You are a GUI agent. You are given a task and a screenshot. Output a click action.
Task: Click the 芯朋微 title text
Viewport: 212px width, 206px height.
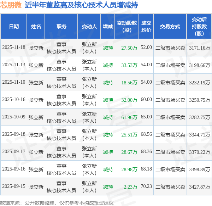pyautogui.click(x=11, y=5)
